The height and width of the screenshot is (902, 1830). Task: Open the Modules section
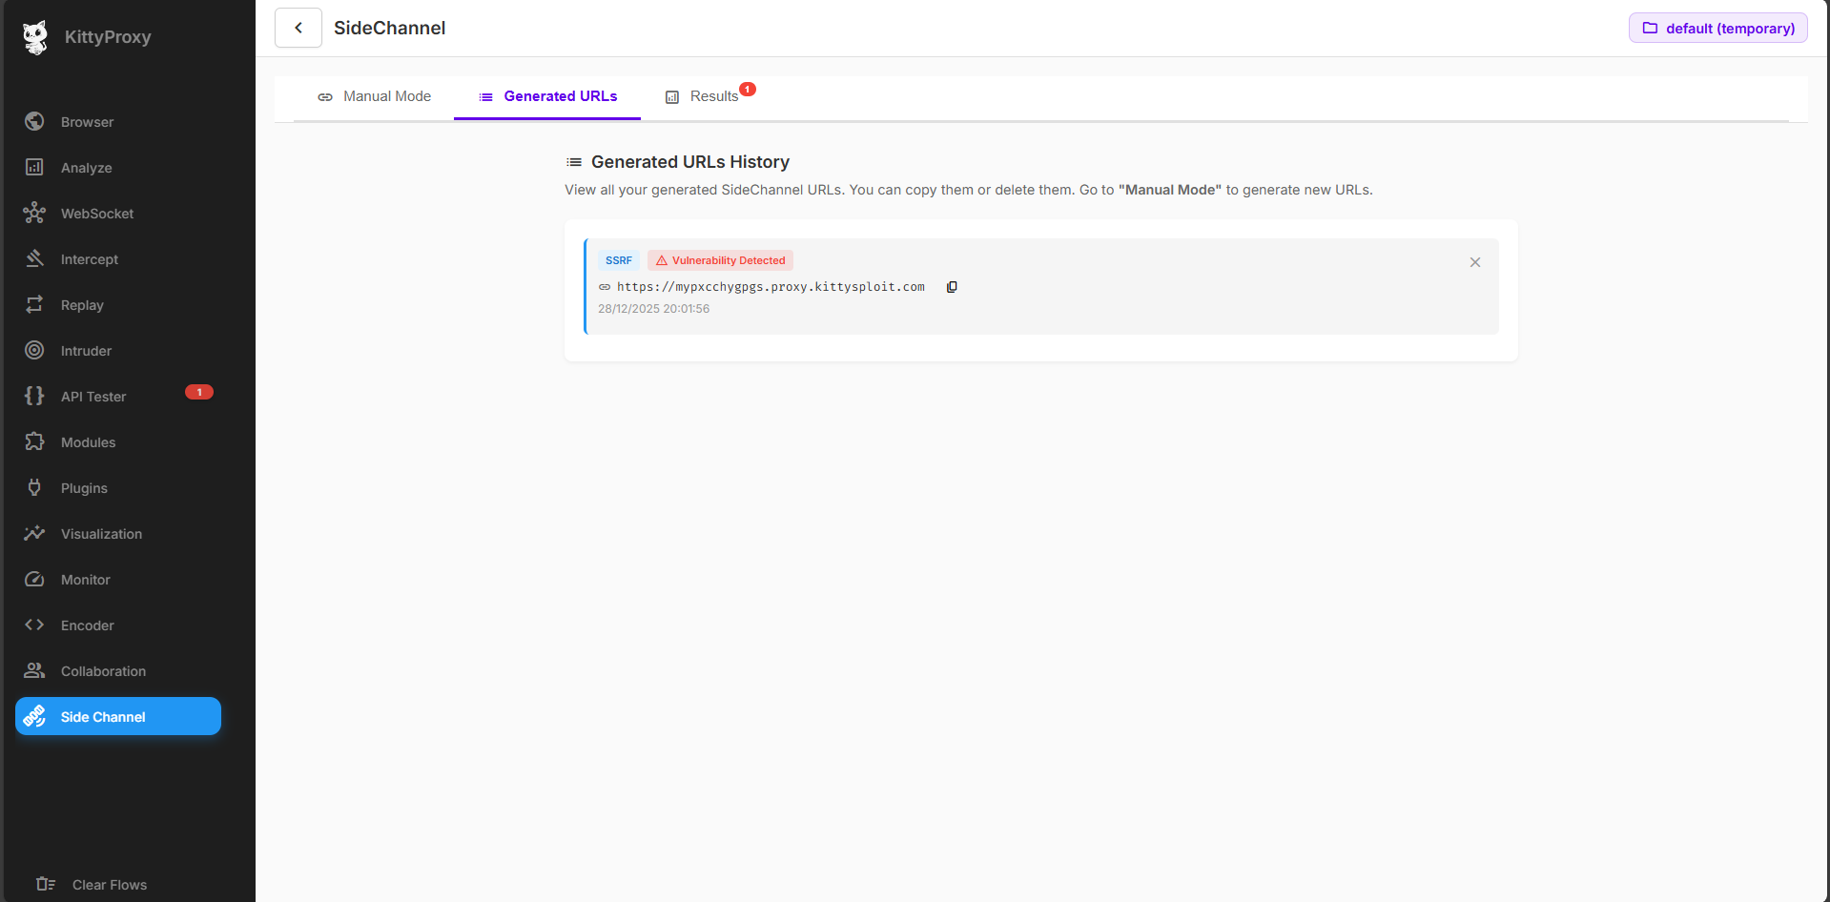[87, 441]
